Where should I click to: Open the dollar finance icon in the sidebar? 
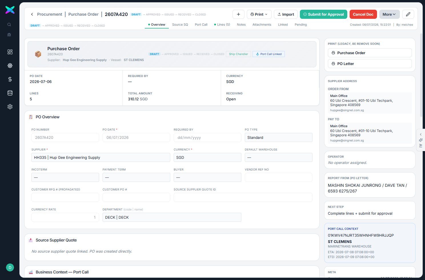pos(10,79)
